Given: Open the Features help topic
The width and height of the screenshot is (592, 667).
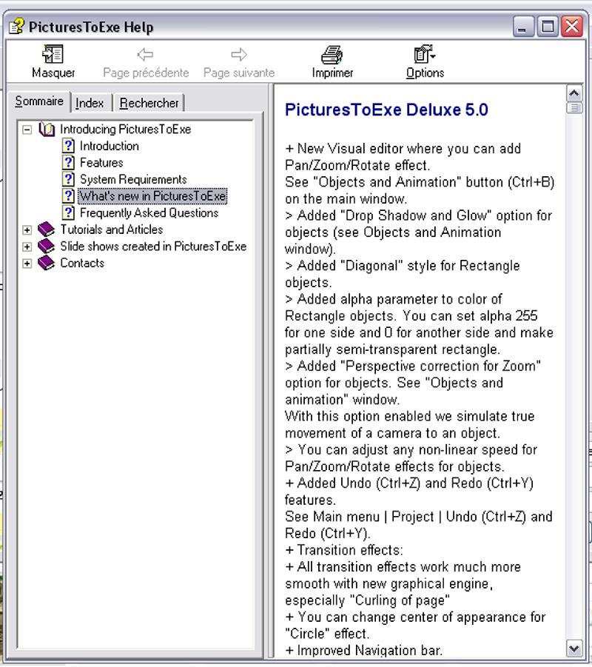Looking at the screenshot, I should (x=101, y=163).
